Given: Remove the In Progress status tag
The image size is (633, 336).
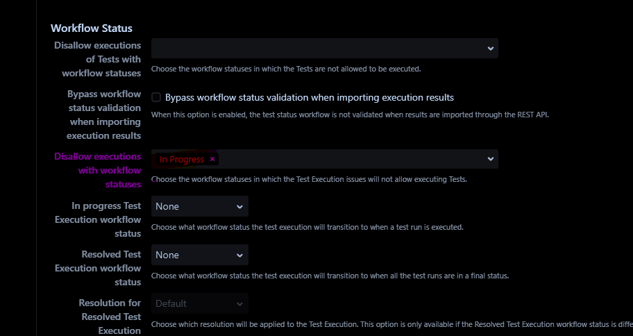Looking at the screenshot, I should [x=212, y=160].
